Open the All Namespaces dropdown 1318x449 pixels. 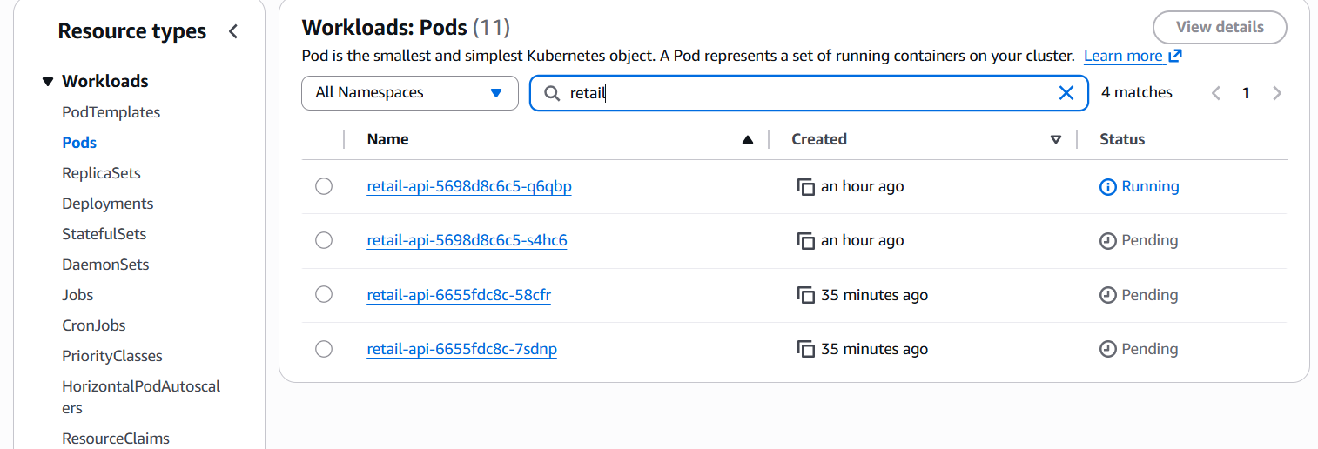click(x=409, y=93)
